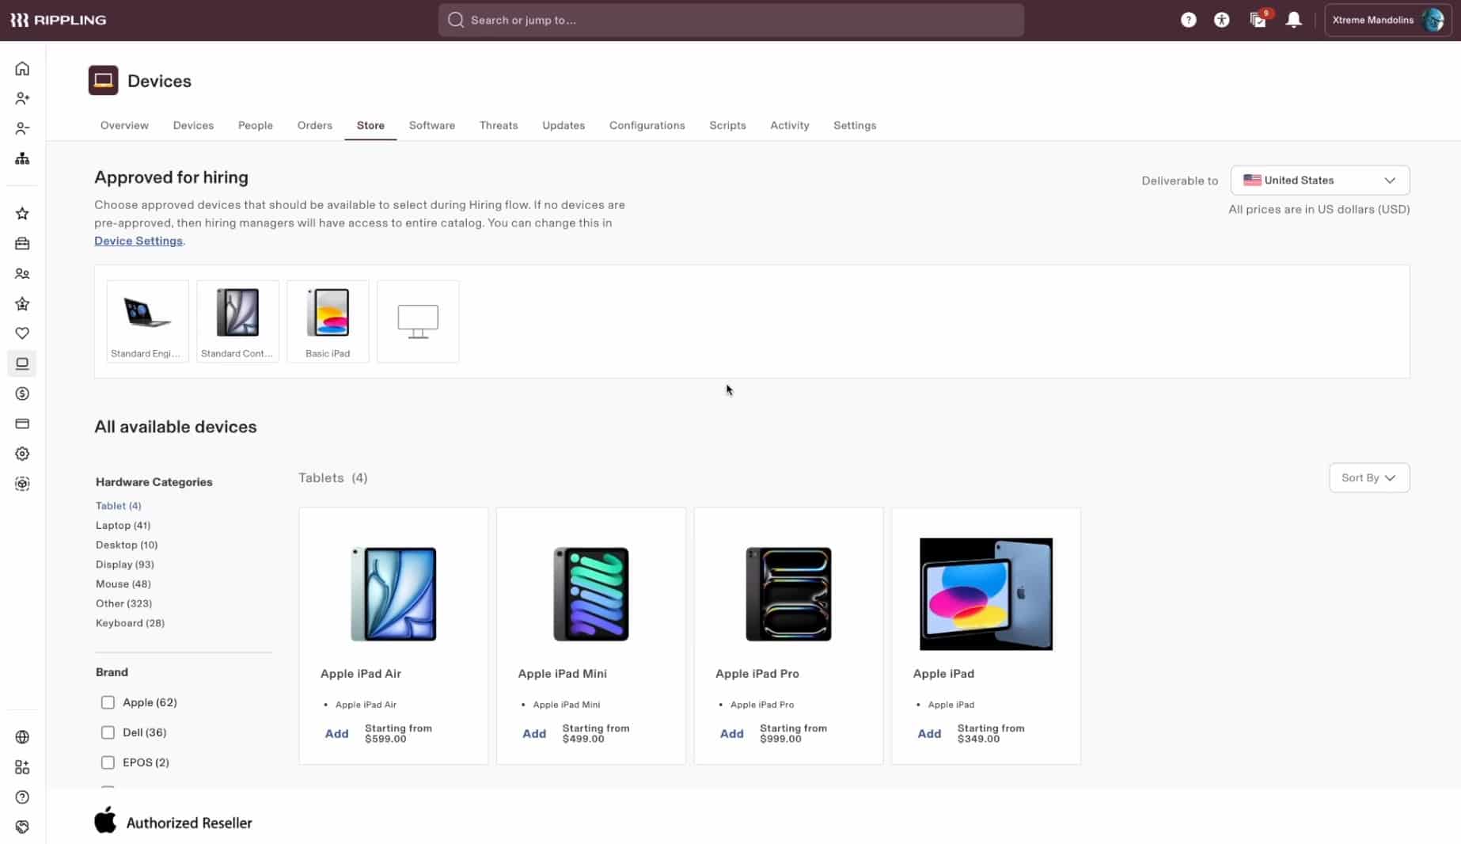Screen dimensions: 1461x844
Task: Add the Apple iPad Pro
Action: coord(731,734)
